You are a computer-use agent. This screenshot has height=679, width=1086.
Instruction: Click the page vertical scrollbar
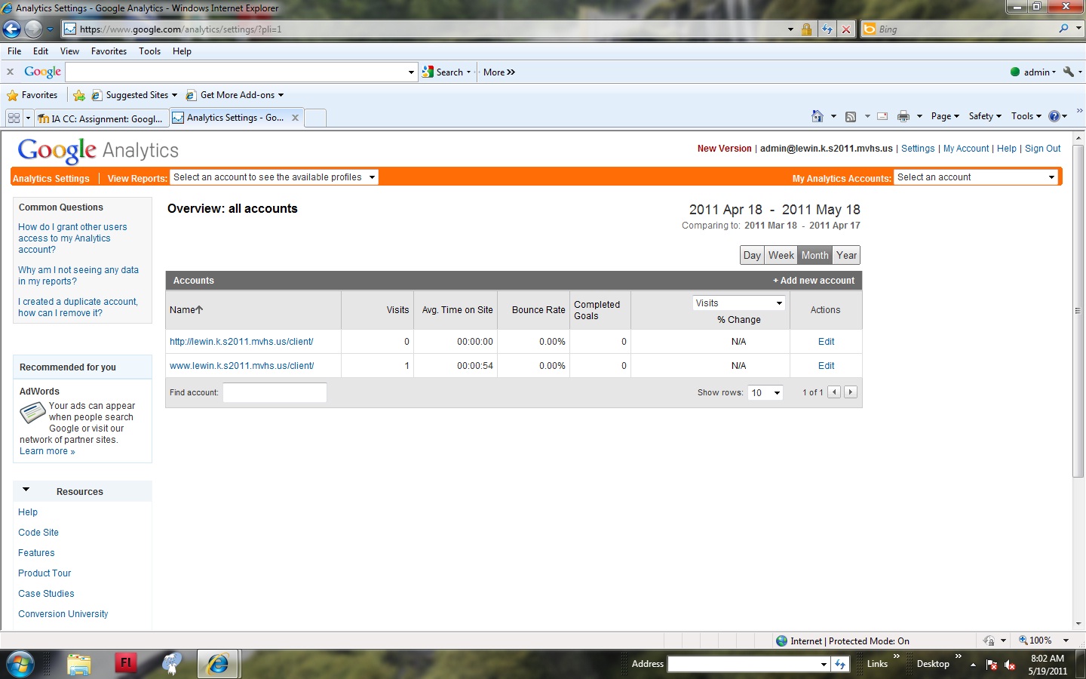(1078, 309)
